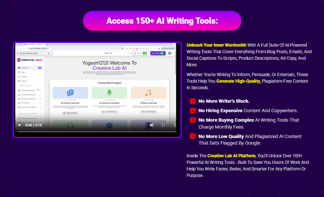Expand AI Content Generator chevron in video sidebar
This screenshot has height=197, width=324.
(x=40, y=90)
